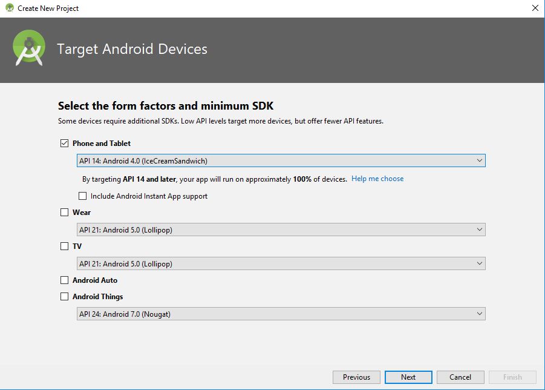Click 'Select the form factors and minimum SDK'
This screenshot has height=390, width=545.
166,105
